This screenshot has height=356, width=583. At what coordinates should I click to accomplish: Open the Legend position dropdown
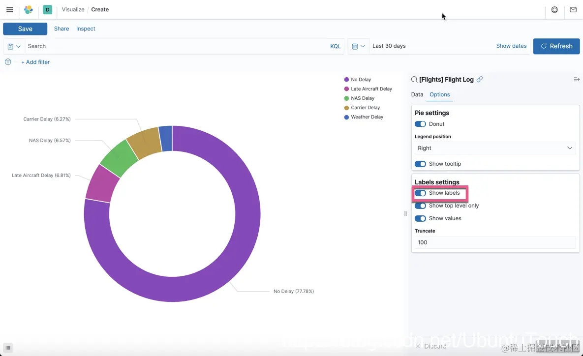point(495,148)
